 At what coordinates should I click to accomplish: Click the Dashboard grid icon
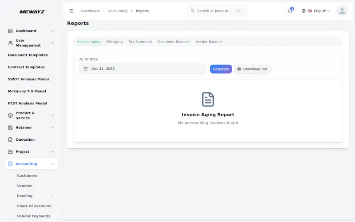(x=10, y=31)
